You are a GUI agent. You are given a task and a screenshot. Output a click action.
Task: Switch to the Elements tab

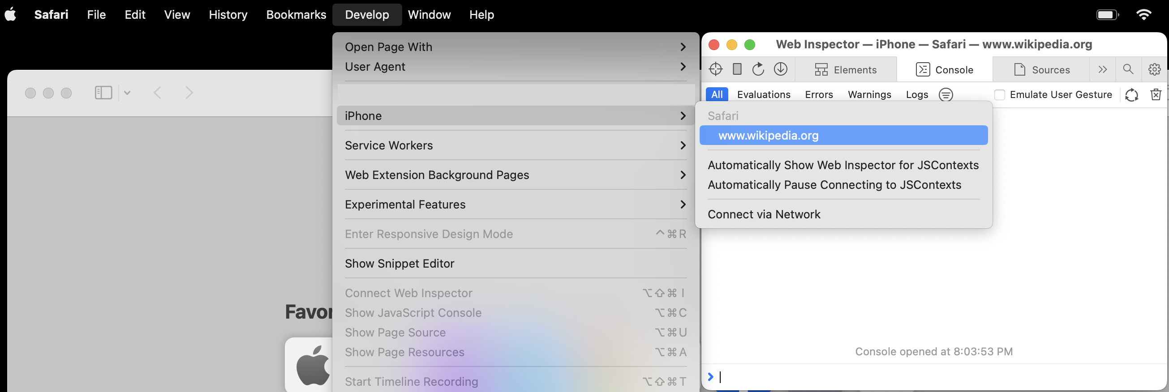pos(846,70)
